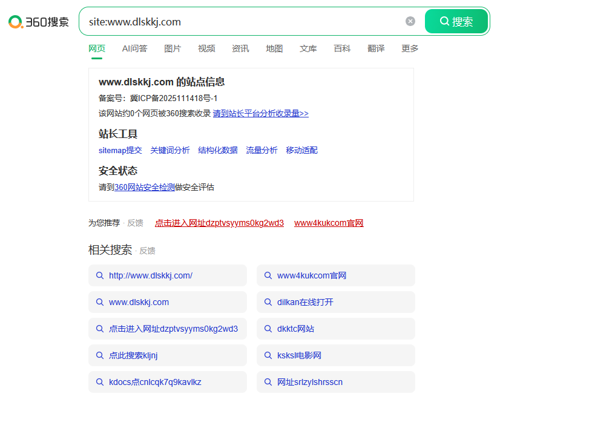This screenshot has height=431, width=592.
Task: Click the 安全状态 heading
Action: point(118,171)
